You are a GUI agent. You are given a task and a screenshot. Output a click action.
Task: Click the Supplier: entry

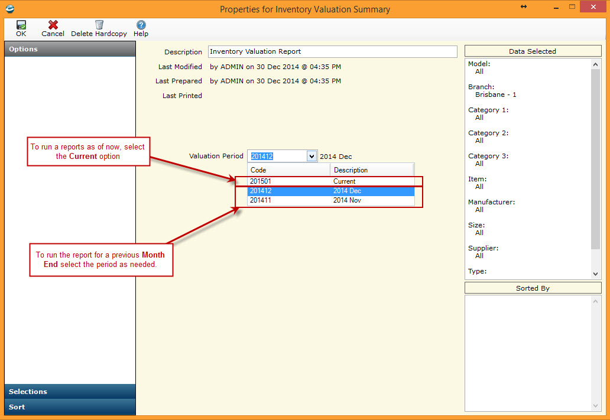483,252
